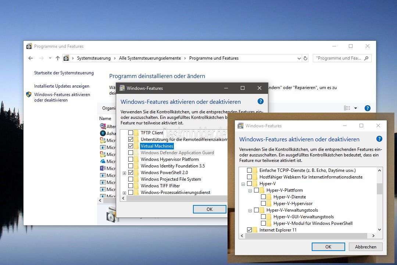Expand the Windows PowerShell 2.0 node
The width and height of the screenshot is (397, 265).
point(124,173)
